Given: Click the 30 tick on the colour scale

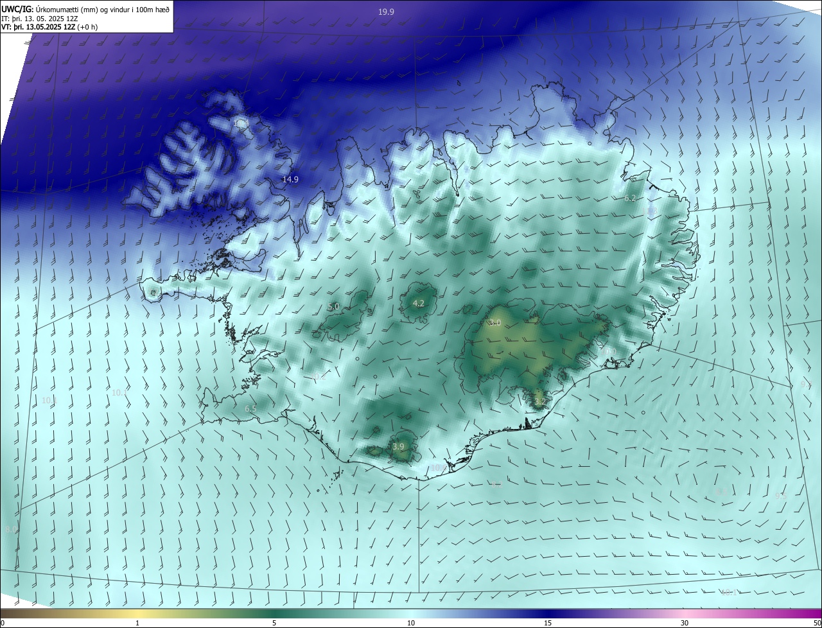Looking at the screenshot, I should click(x=685, y=623).
